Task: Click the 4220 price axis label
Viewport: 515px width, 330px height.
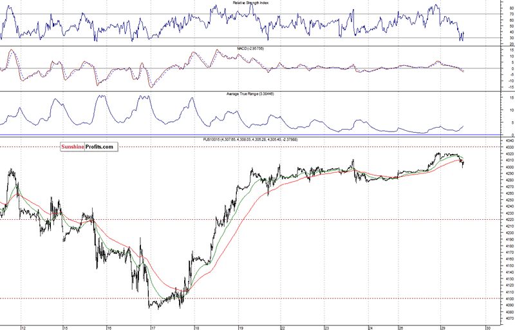Action: [x=508, y=220]
